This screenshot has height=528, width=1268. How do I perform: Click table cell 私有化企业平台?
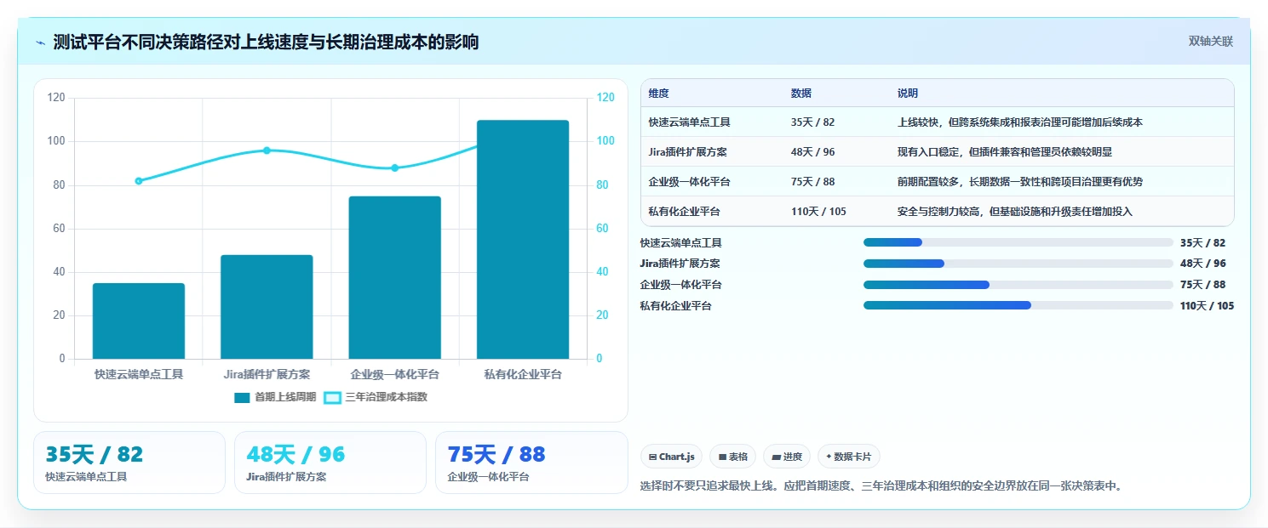click(x=684, y=212)
